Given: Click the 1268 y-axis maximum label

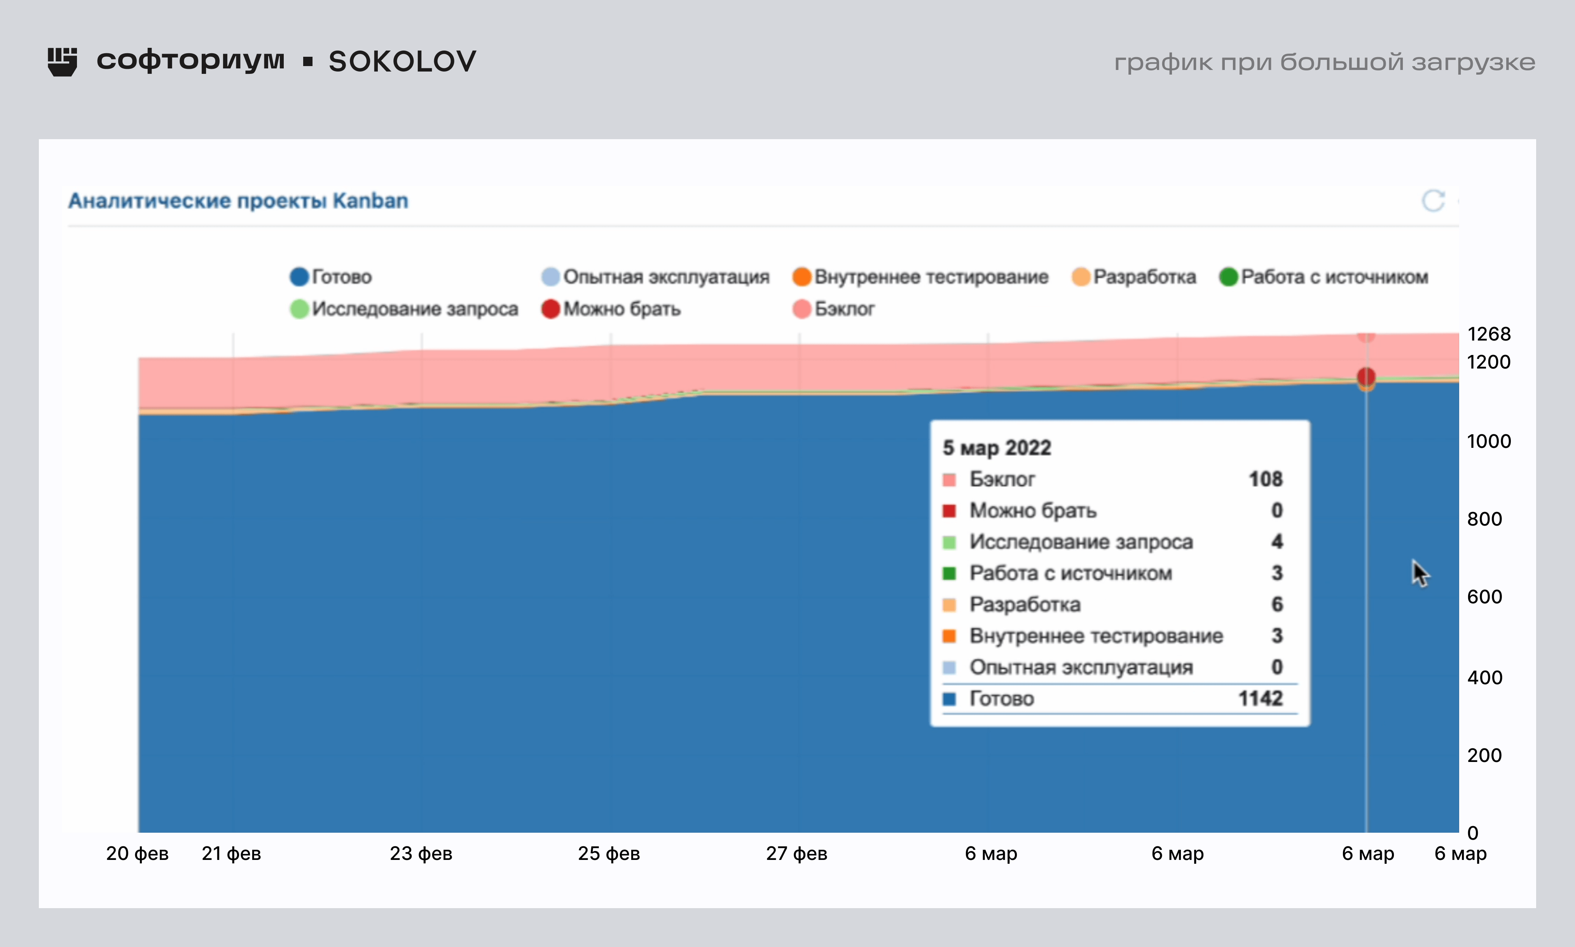Looking at the screenshot, I should [1488, 334].
